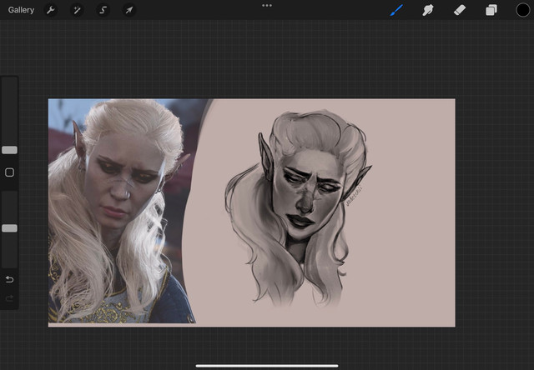Activate the Transform arrow tool
The height and width of the screenshot is (370, 534).
tap(128, 10)
